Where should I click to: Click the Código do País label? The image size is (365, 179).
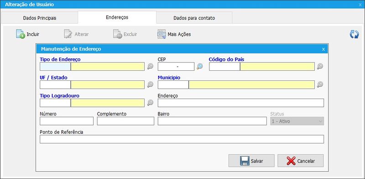[x=226, y=59]
